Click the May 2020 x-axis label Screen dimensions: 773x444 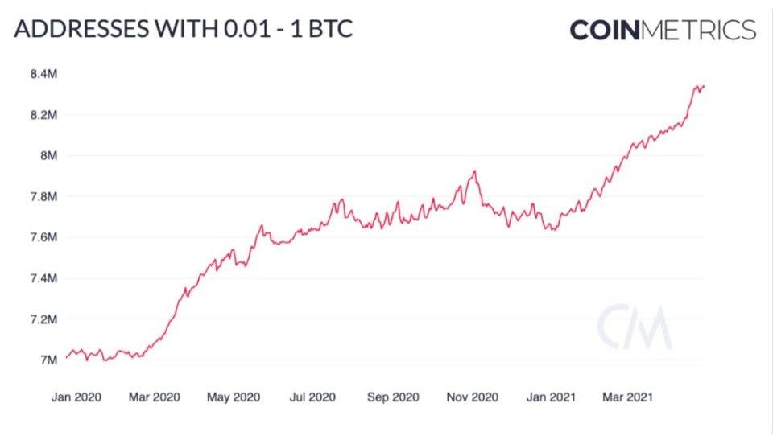[234, 397]
